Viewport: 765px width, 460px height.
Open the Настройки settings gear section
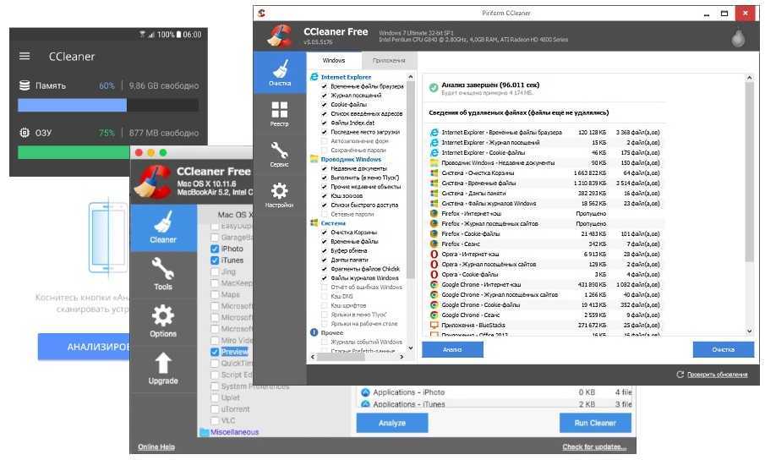(280, 194)
